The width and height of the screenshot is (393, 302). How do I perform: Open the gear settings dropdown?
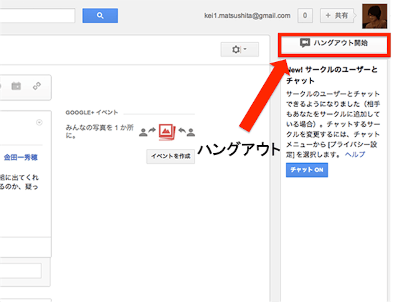[239, 50]
